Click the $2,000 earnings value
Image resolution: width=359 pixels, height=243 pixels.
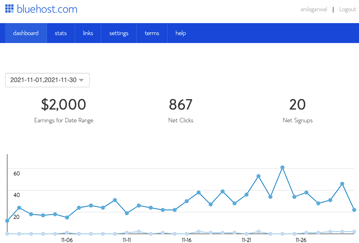(63, 104)
